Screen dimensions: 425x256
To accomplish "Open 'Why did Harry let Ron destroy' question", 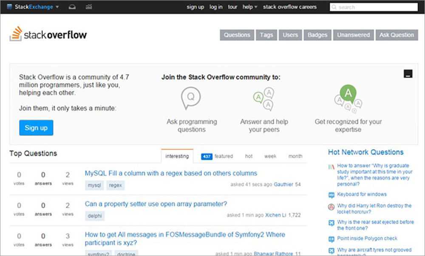I will click(x=374, y=209).
